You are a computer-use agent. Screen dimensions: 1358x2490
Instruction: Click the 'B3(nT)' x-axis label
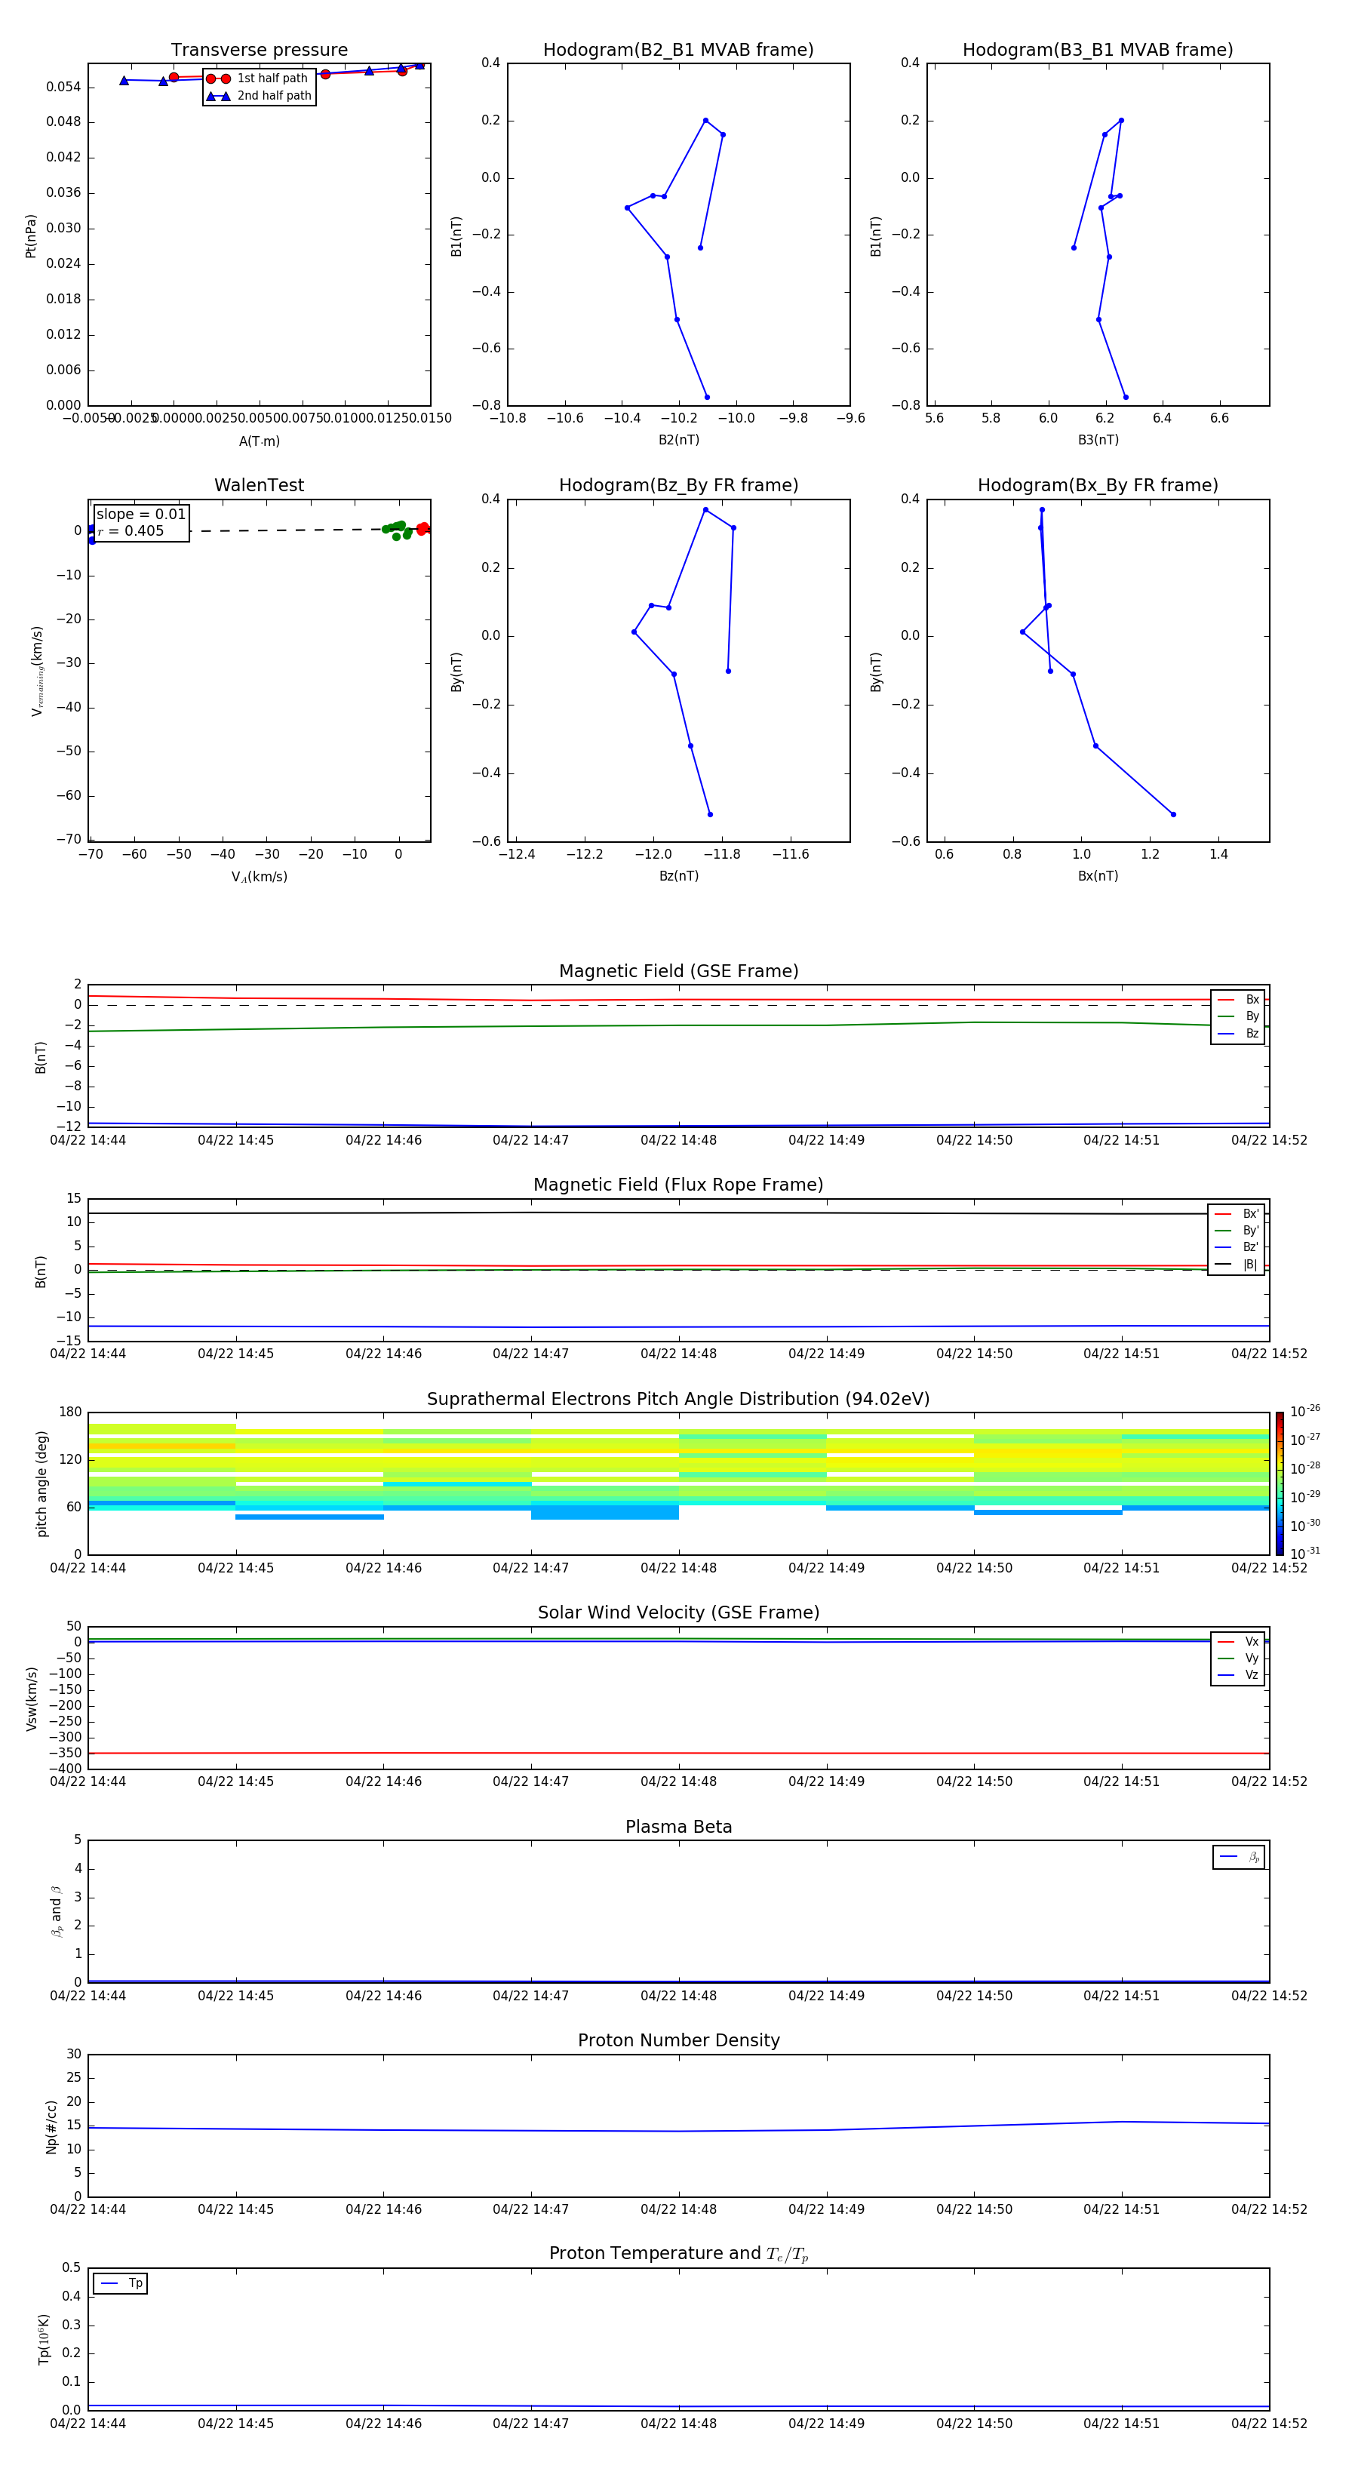click(x=1098, y=440)
